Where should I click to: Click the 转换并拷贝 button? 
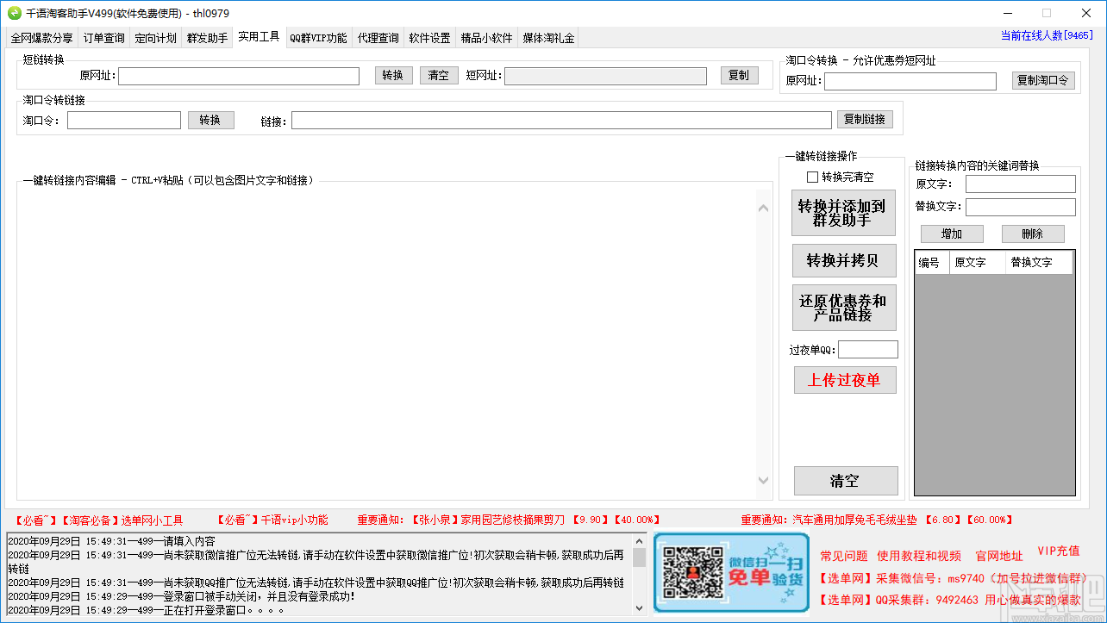[843, 261]
